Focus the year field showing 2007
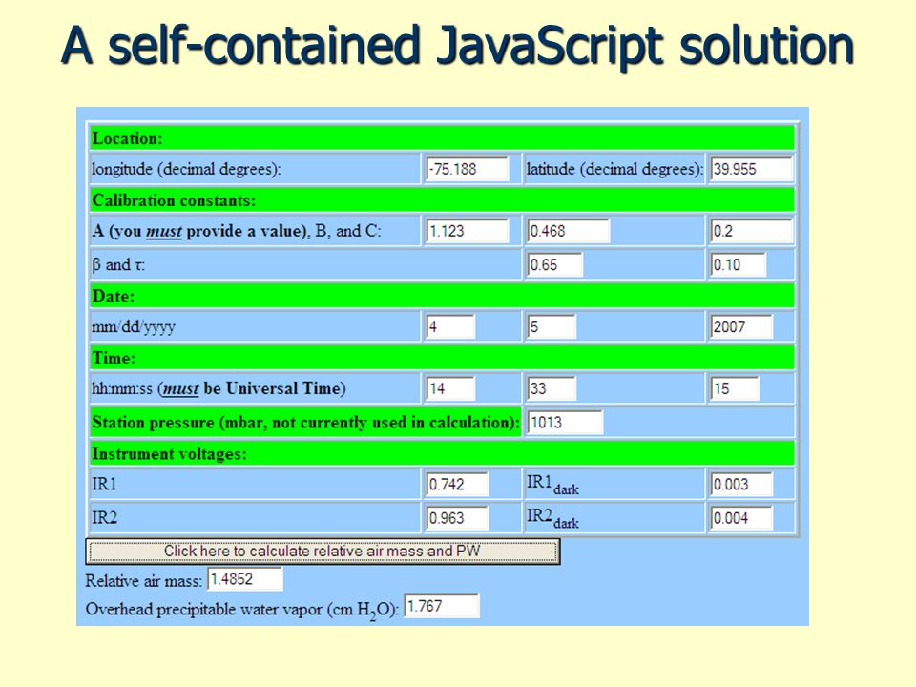The height and width of the screenshot is (687, 916). point(741,326)
